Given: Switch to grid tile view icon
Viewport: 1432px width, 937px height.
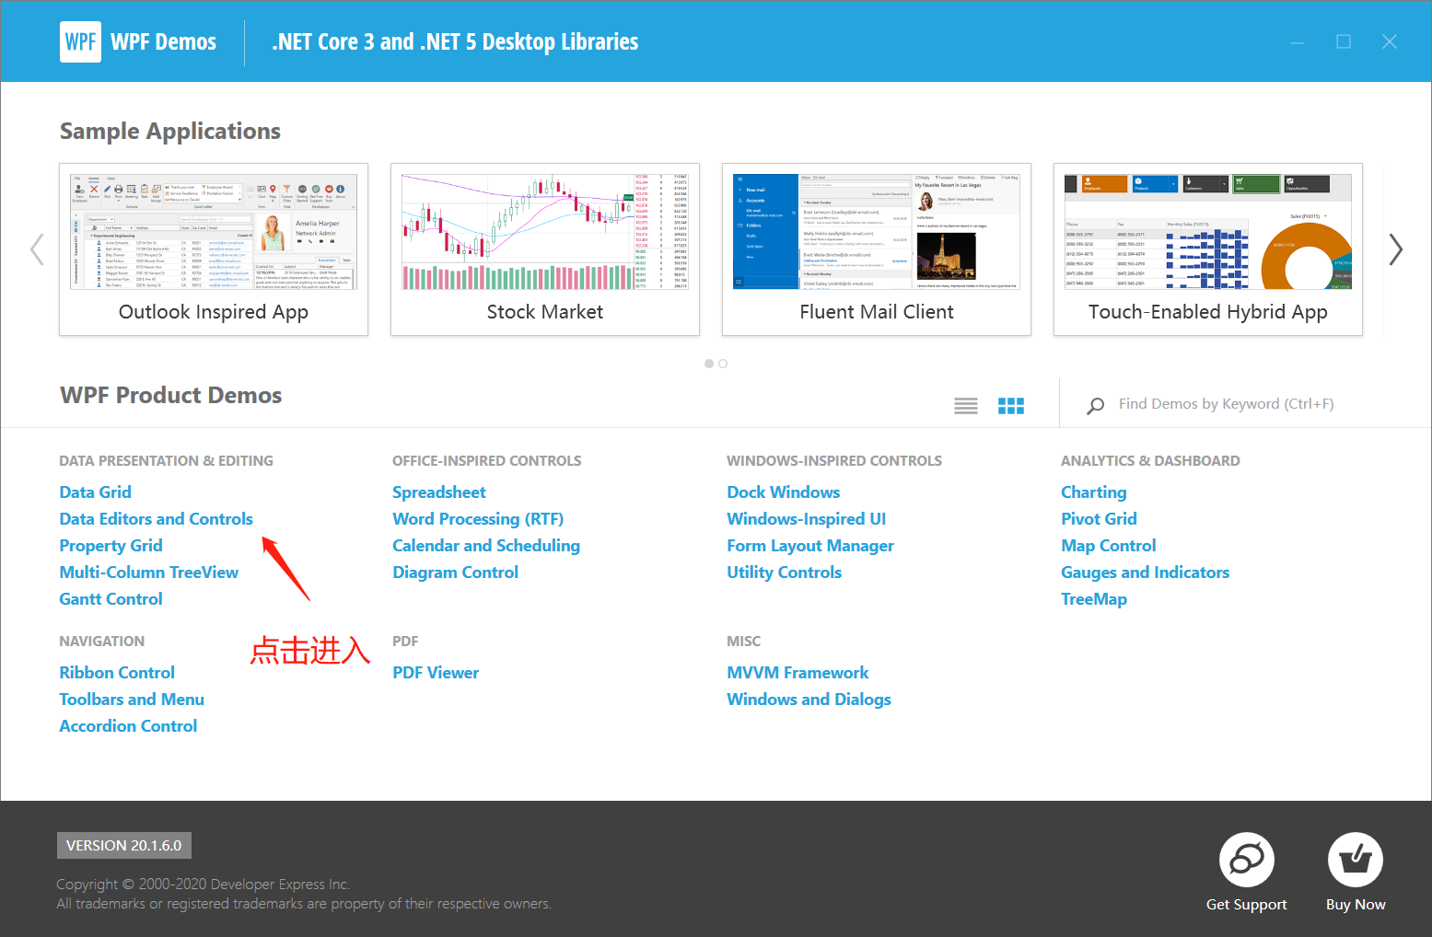Looking at the screenshot, I should coord(1011,406).
